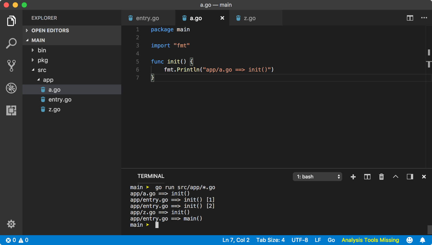432x245 pixels.
Task: Switch to the entry.go tab
Action: [148, 18]
